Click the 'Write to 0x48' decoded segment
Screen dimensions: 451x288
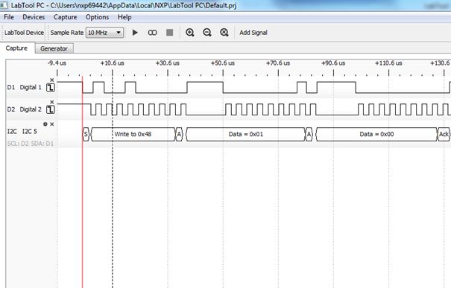click(x=133, y=134)
